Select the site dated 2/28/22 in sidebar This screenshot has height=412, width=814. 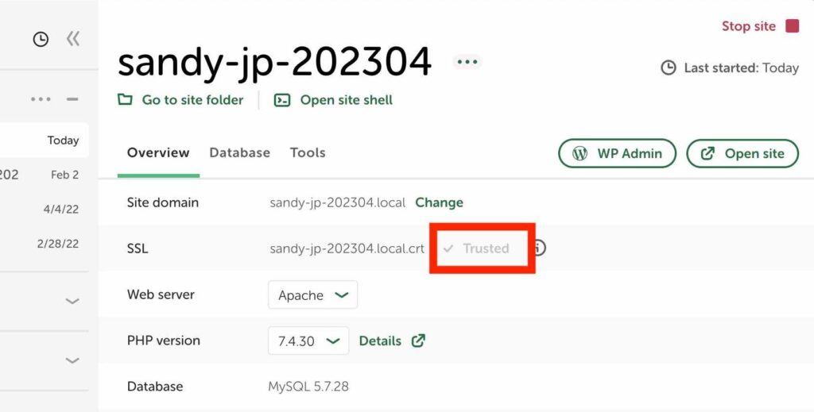click(x=45, y=243)
